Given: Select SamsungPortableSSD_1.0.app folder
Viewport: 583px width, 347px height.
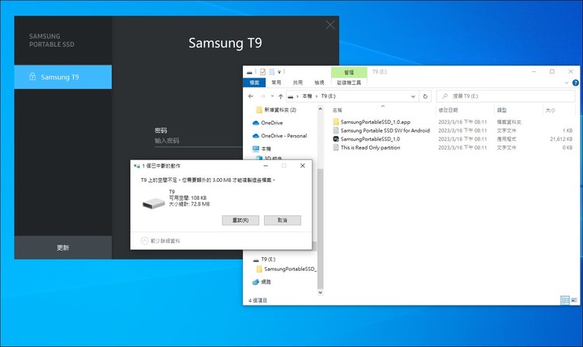Looking at the screenshot, I should tap(375, 122).
